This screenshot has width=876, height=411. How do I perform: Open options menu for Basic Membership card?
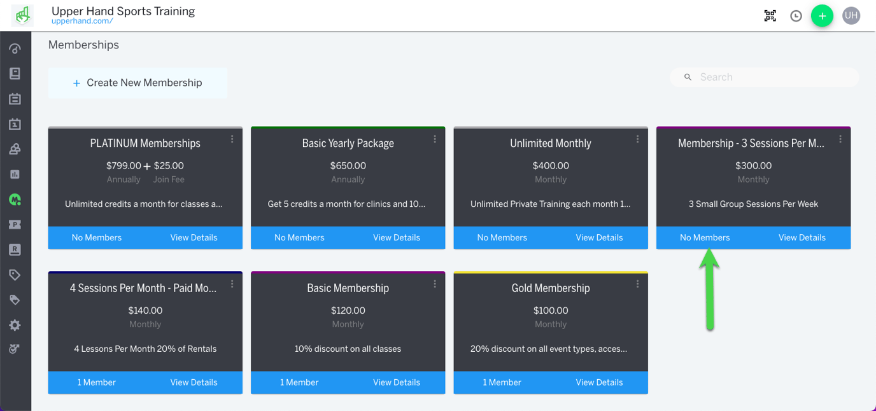(435, 284)
